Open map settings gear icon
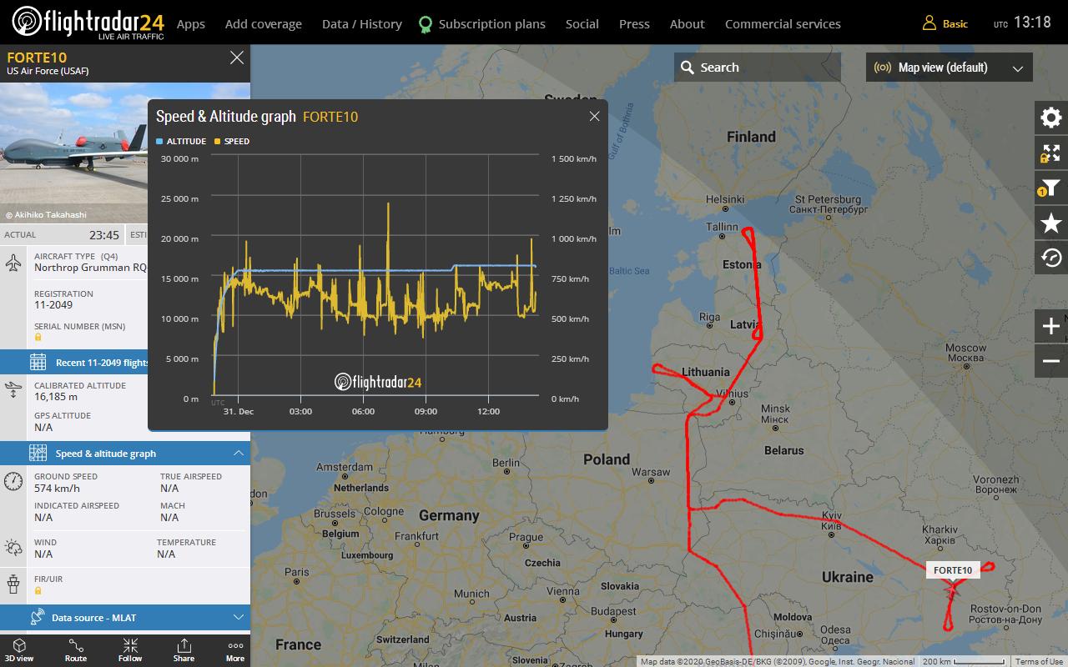Viewport: 1068px width, 667px height. pyautogui.click(x=1051, y=118)
